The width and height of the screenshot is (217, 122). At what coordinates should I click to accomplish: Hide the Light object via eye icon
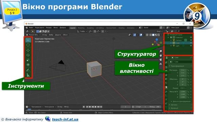pos(191,46)
